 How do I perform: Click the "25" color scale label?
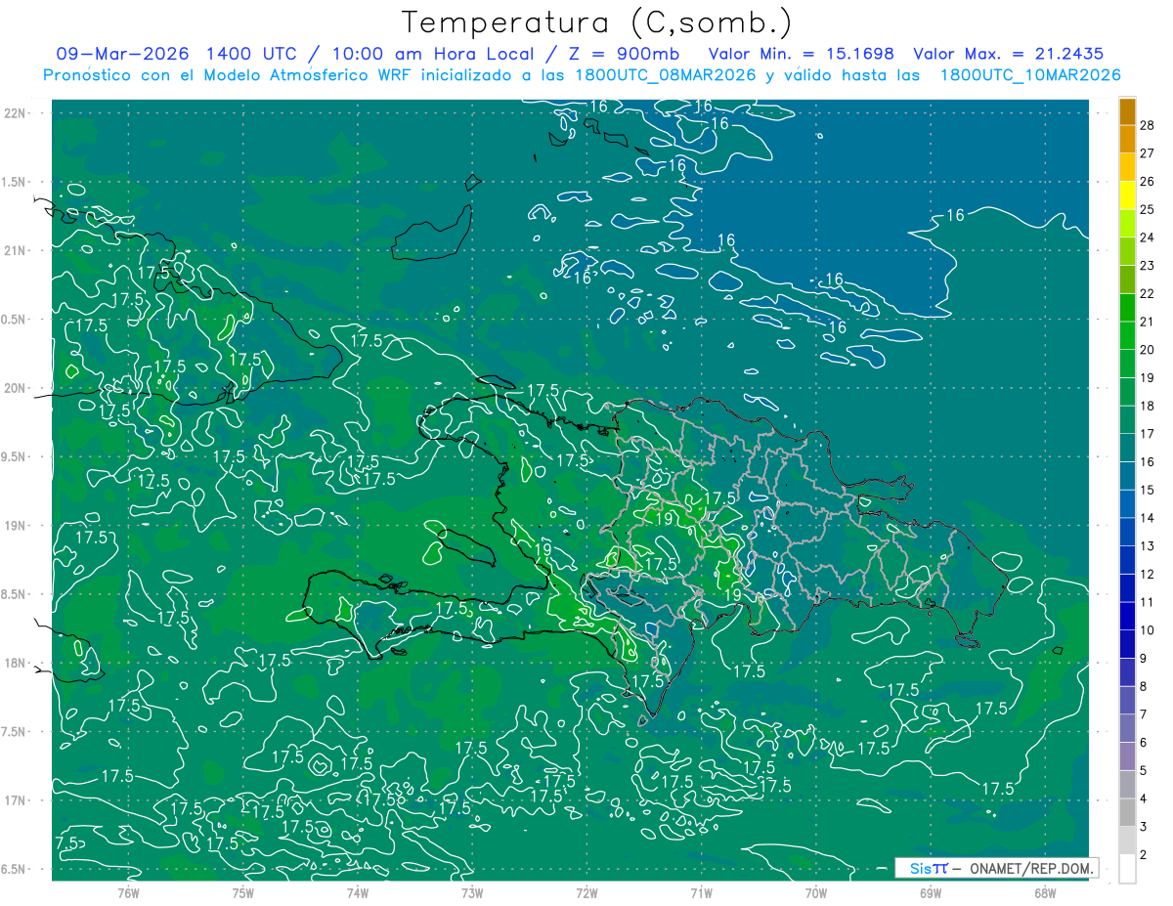coord(1147,209)
